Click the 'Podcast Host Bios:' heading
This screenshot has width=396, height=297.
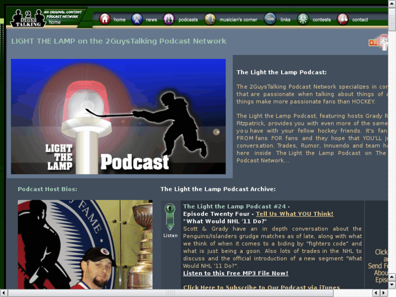point(47,189)
